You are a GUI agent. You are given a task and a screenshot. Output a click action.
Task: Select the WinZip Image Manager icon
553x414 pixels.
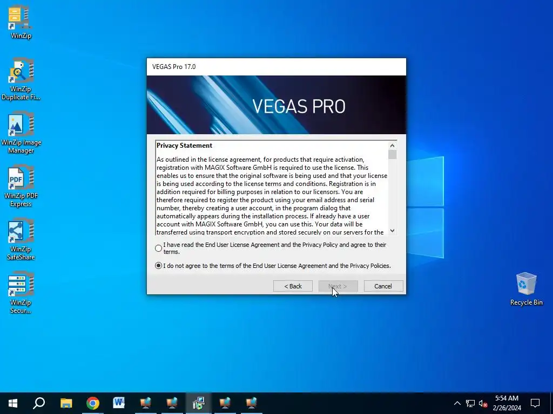click(x=21, y=133)
